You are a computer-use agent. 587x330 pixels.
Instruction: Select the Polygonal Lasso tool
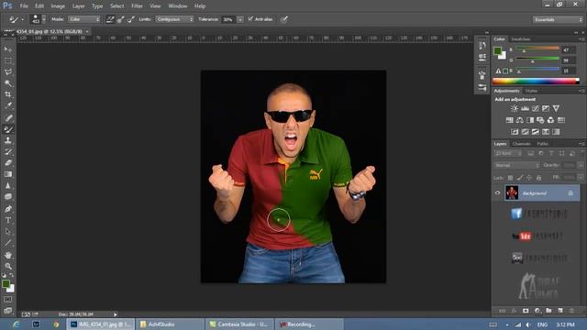tap(8, 71)
